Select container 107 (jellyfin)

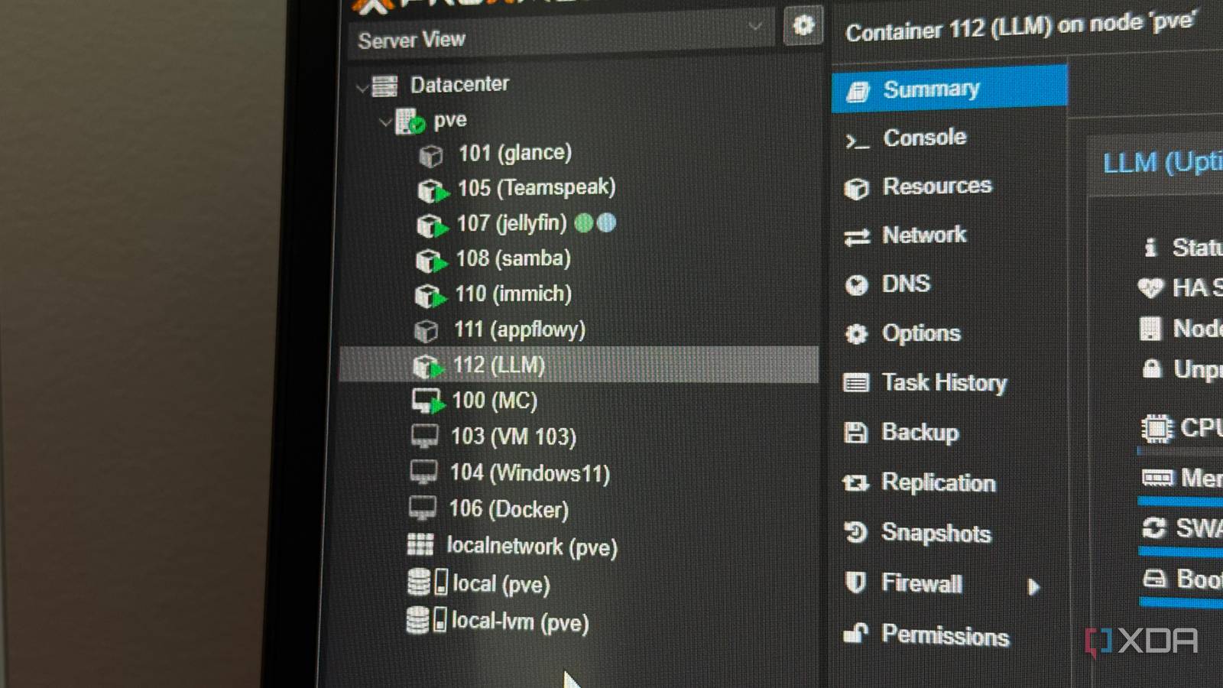(511, 223)
